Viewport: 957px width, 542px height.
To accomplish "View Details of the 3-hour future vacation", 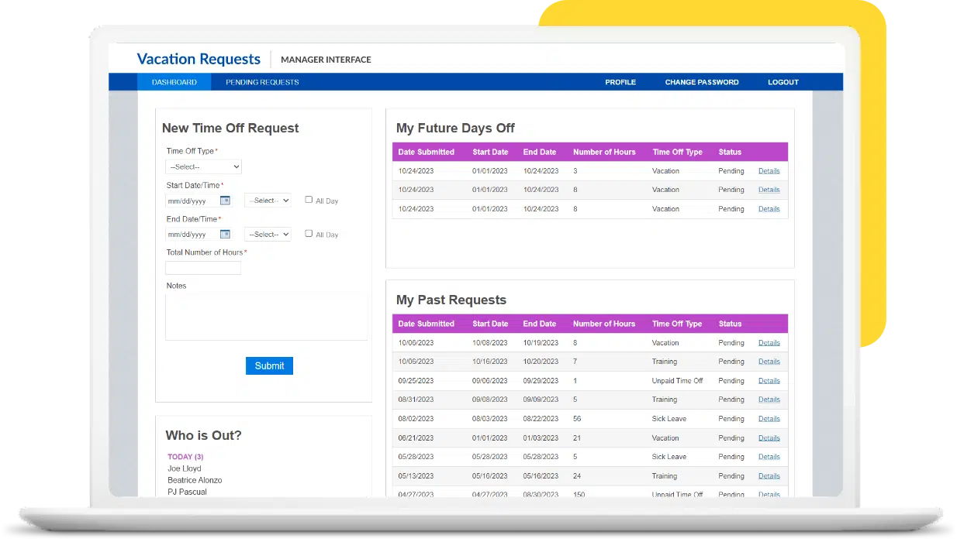I will point(769,171).
